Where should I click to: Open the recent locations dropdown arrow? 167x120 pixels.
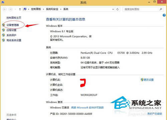click(x=15, y=9)
